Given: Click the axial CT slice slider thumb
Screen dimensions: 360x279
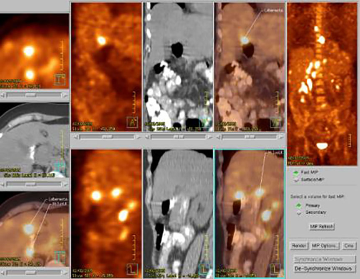Looking at the screenshot, I should pyautogui.click(x=31, y=184).
